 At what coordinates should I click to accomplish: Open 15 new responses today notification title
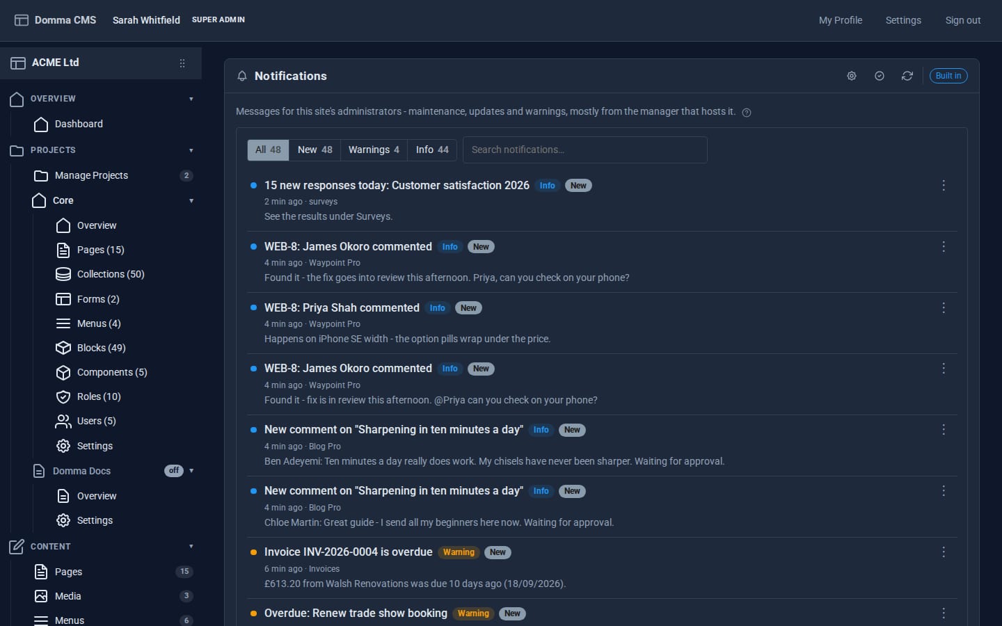[x=397, y=186]
